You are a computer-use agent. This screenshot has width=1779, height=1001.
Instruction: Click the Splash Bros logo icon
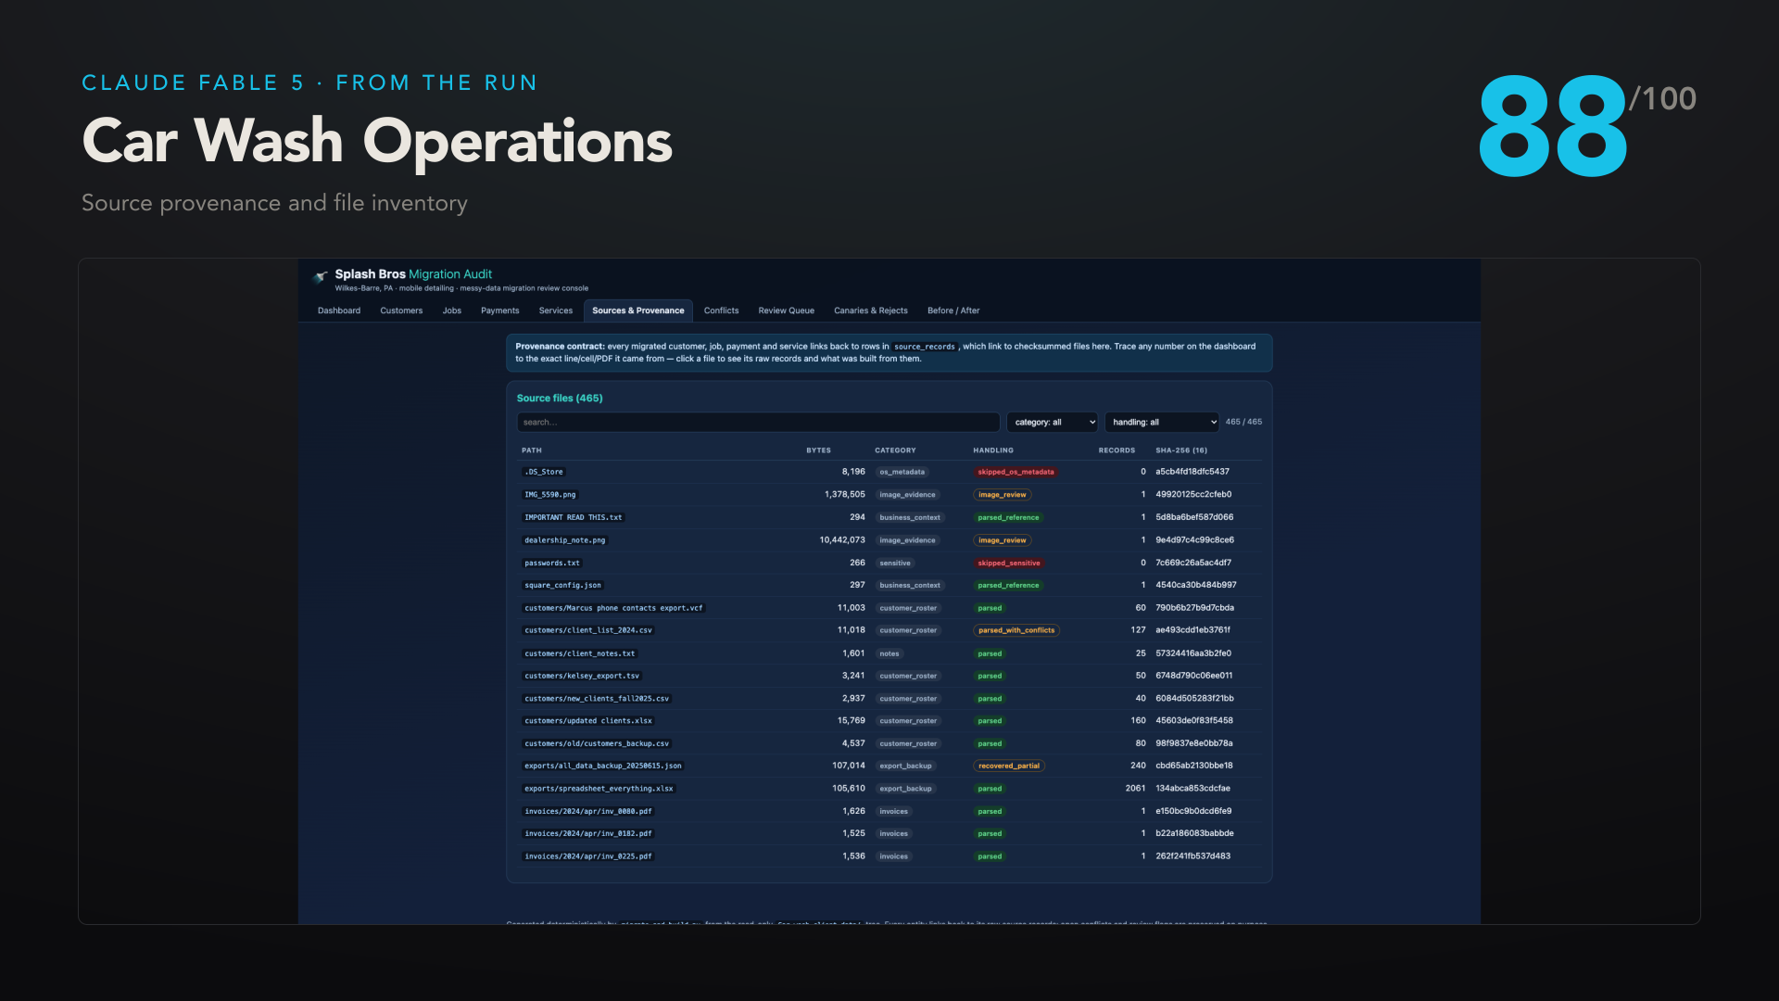tap(321, 277)
